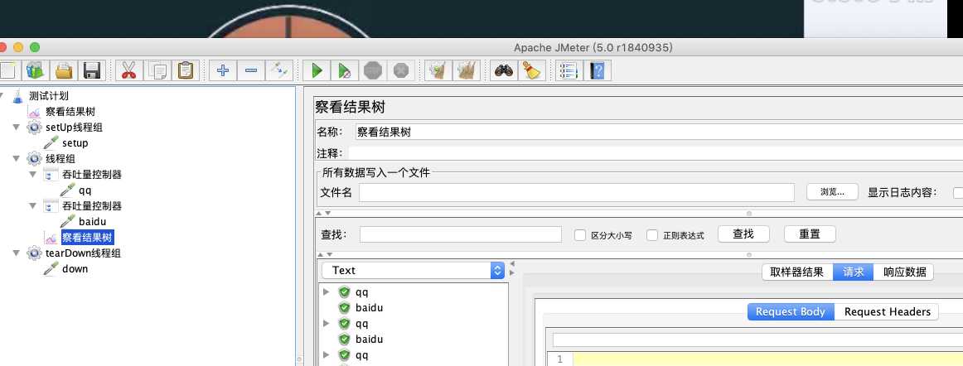Collapse the setUp线程组 tree node arrow
The height and width of the screenshot is (366, 963).
[x=17, y=128]
